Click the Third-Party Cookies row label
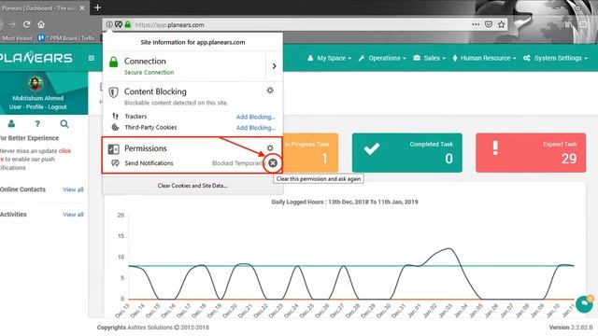 (x=150, y=127)
